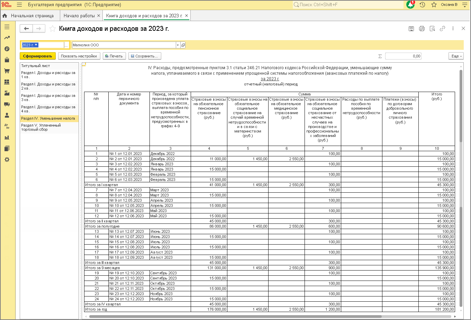471x320 pixels.
Task: Click cell № 2 от 12.01.2023
Action: [x=129, y=159]
